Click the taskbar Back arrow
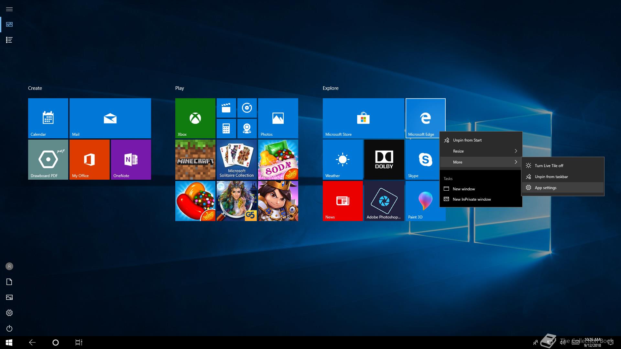The height and width of the screenshot is (349, 621). click(32, 343)
